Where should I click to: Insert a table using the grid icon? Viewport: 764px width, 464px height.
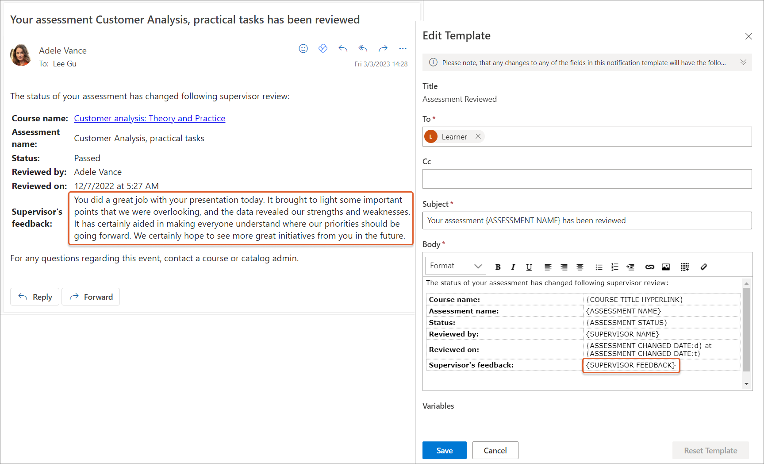[684, 267]
